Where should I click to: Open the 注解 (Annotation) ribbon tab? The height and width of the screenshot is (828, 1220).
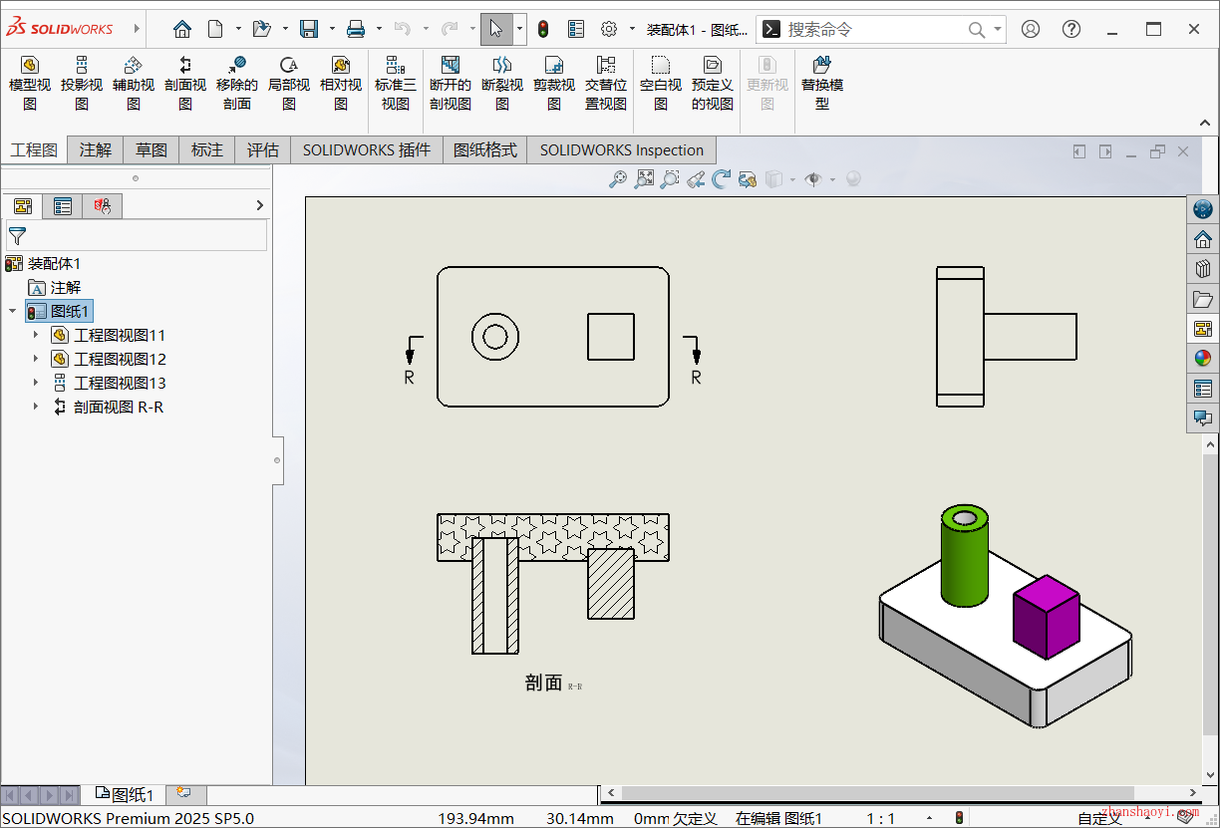(96, 150)
